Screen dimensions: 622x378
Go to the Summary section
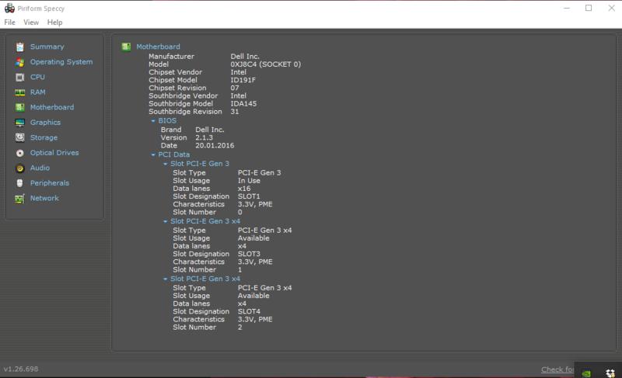(47, 47)
